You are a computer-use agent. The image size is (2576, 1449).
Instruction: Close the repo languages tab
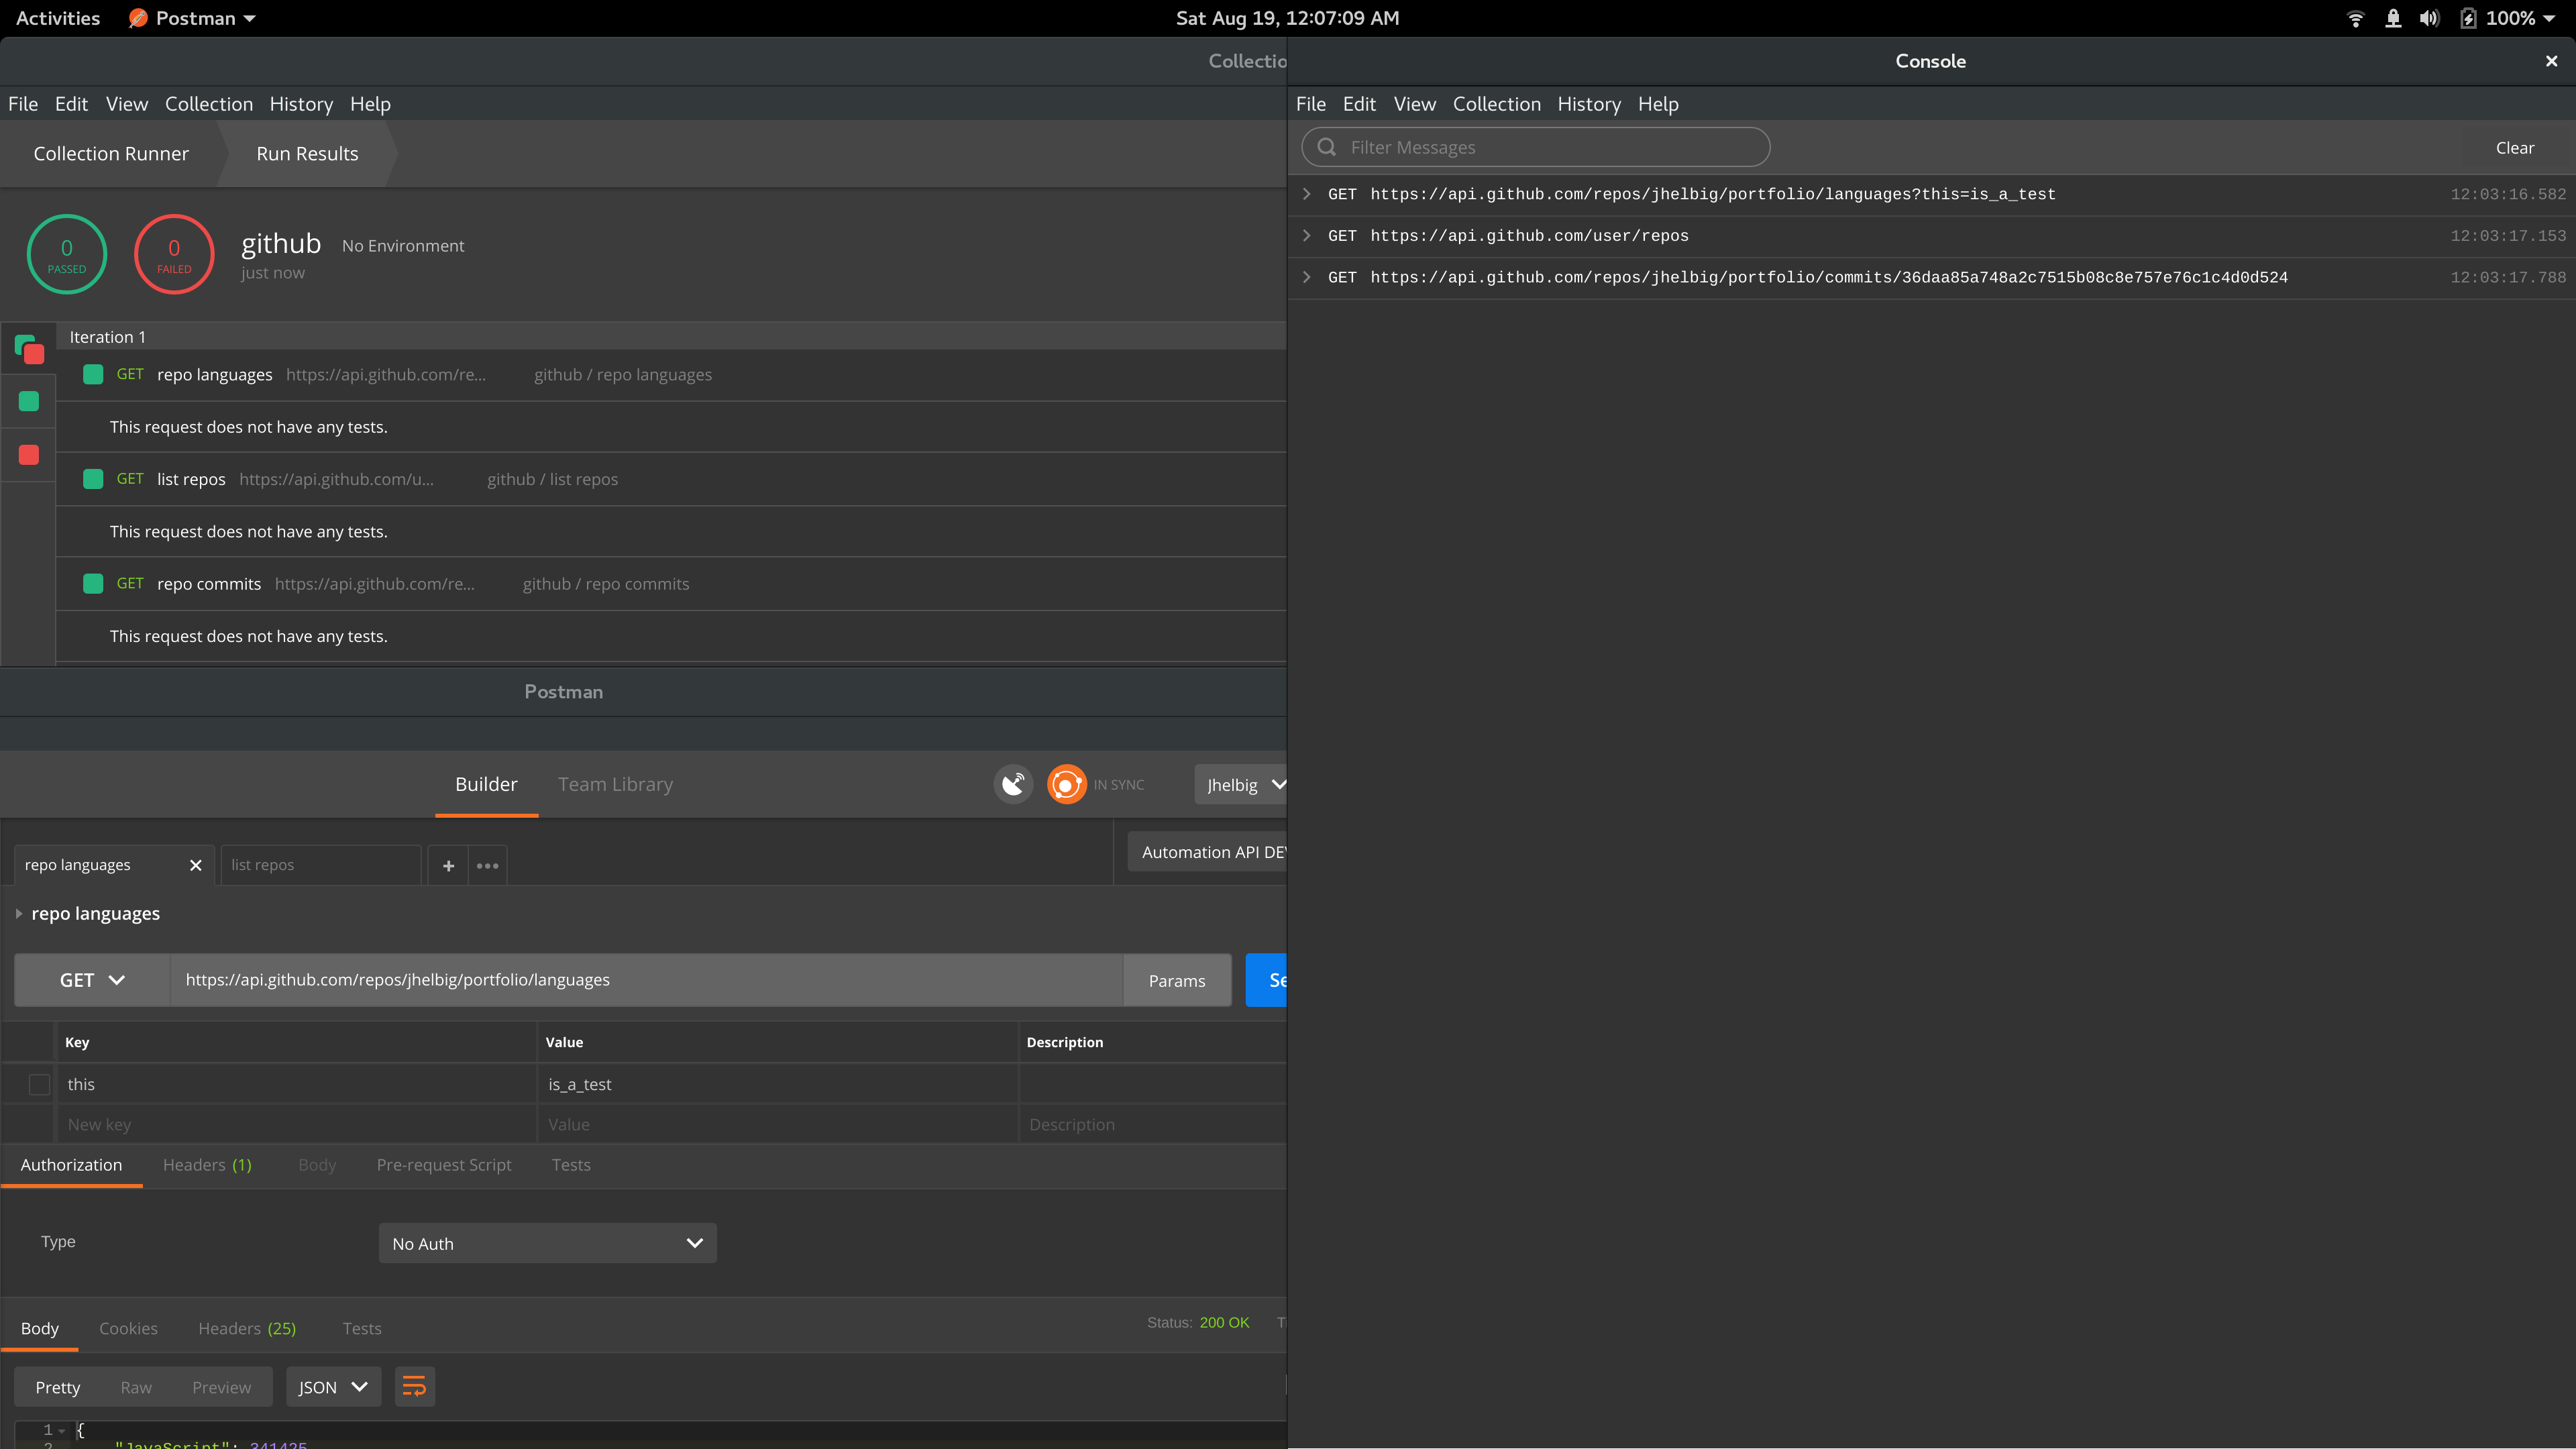coord(196,865)
